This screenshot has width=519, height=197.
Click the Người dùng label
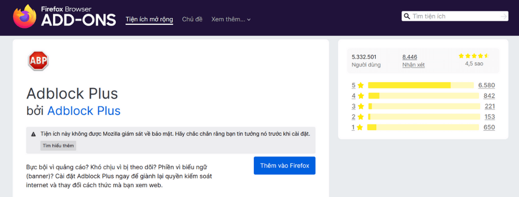click(x=366, y=65)
